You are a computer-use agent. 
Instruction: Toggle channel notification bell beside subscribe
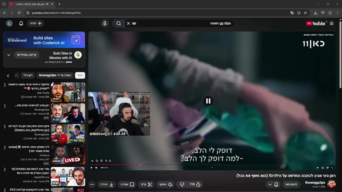(276, 184)
